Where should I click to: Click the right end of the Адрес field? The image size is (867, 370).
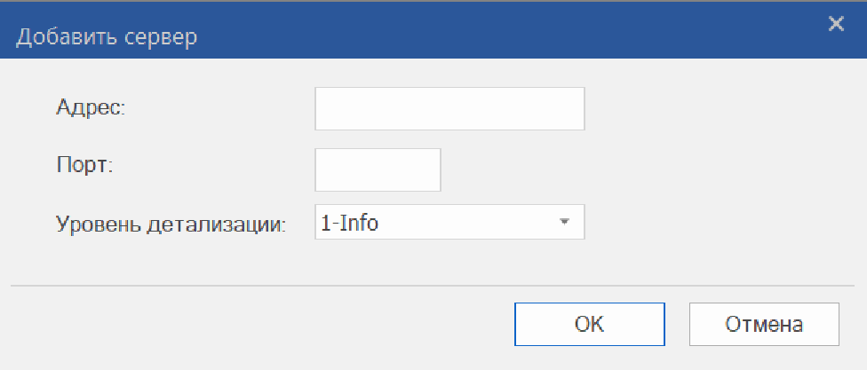[573, 109]
